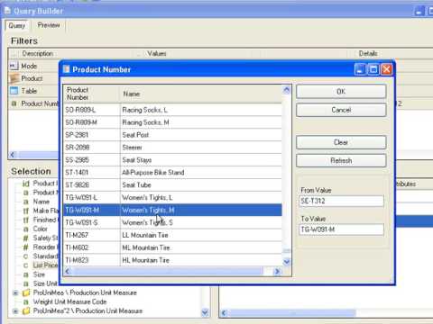Click the Table filter icon
This screenshot has height=324, width=433.
pos(14,91)
